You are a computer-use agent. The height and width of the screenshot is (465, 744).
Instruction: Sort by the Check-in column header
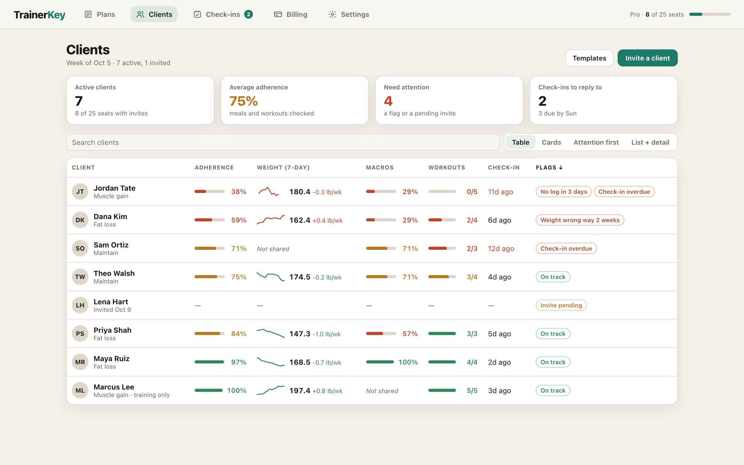[x=504, y=168]
